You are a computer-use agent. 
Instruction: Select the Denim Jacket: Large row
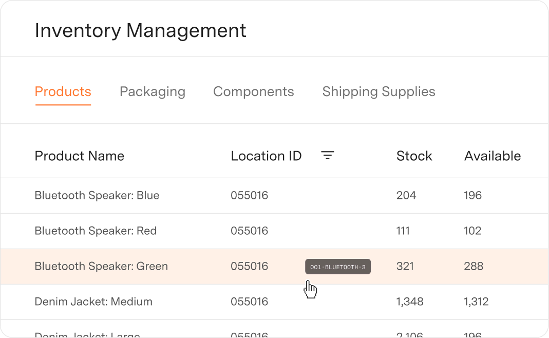point(87,334)
